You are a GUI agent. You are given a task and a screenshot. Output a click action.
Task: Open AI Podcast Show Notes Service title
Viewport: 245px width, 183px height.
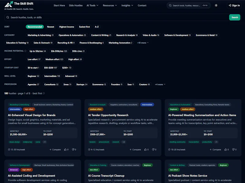[188, 176]
